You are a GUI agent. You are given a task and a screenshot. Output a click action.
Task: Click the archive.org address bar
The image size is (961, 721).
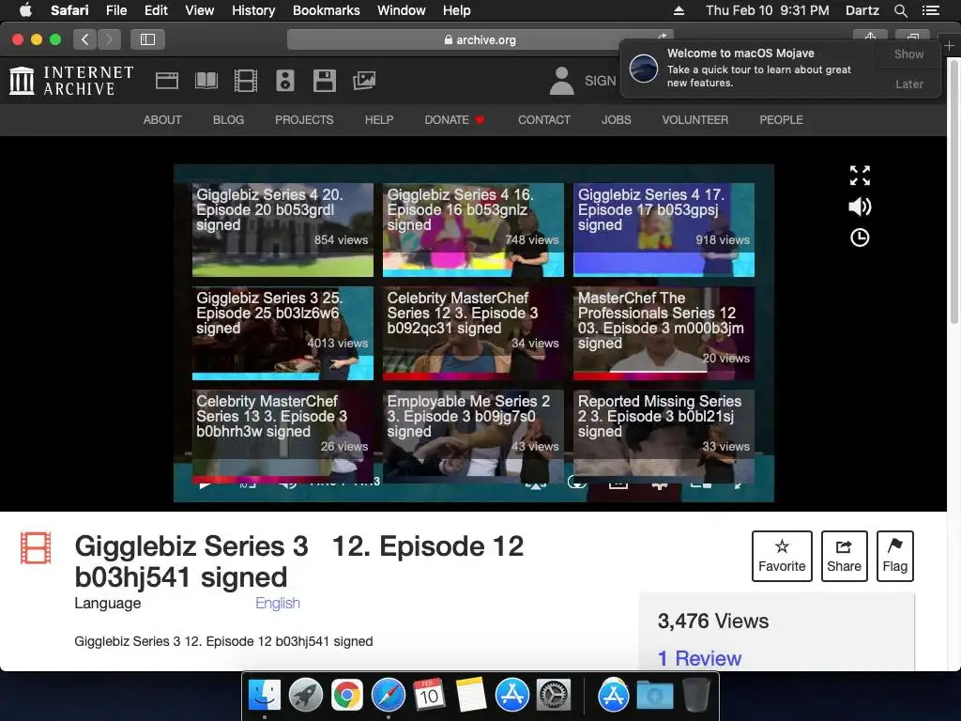480,39
